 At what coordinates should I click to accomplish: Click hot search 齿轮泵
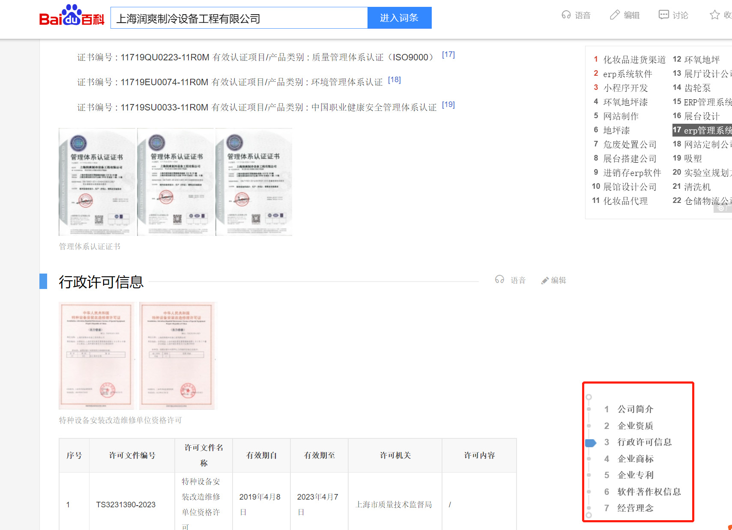coord(697,88)
